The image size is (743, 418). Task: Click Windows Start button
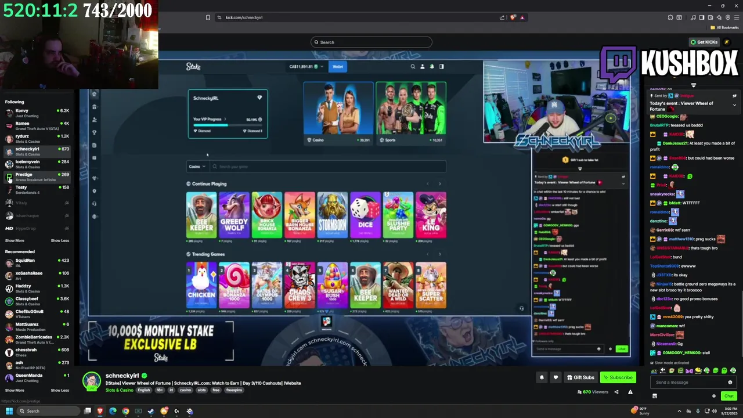coord(9,411)
